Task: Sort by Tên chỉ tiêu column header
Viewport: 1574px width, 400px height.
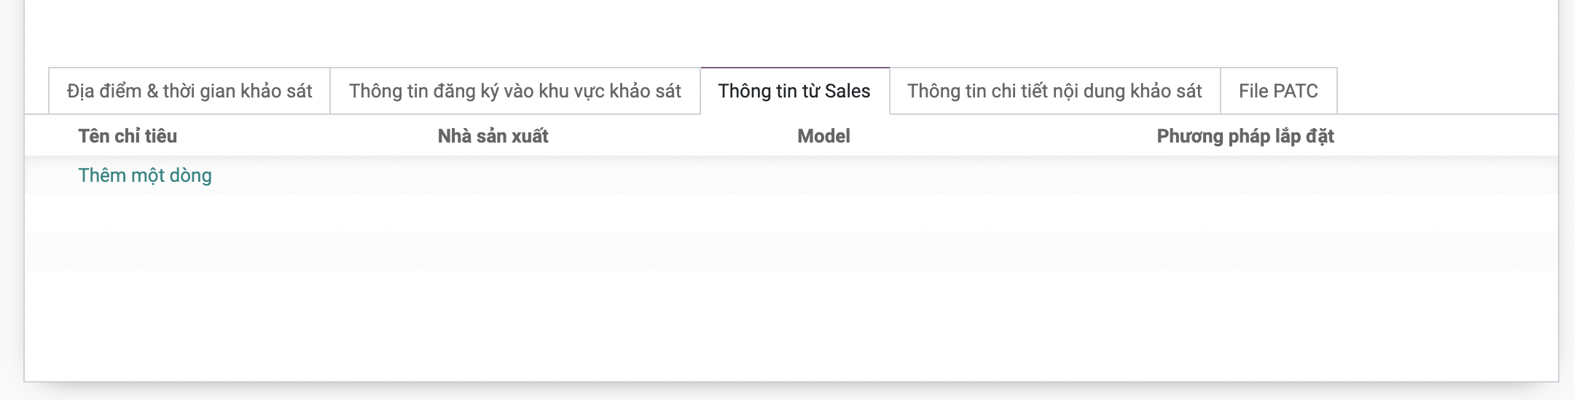Action: click(128, 136)
